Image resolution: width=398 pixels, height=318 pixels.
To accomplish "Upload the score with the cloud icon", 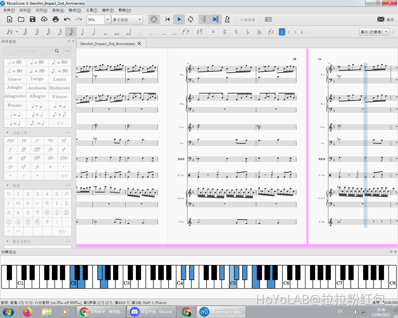I will point(44,19).
